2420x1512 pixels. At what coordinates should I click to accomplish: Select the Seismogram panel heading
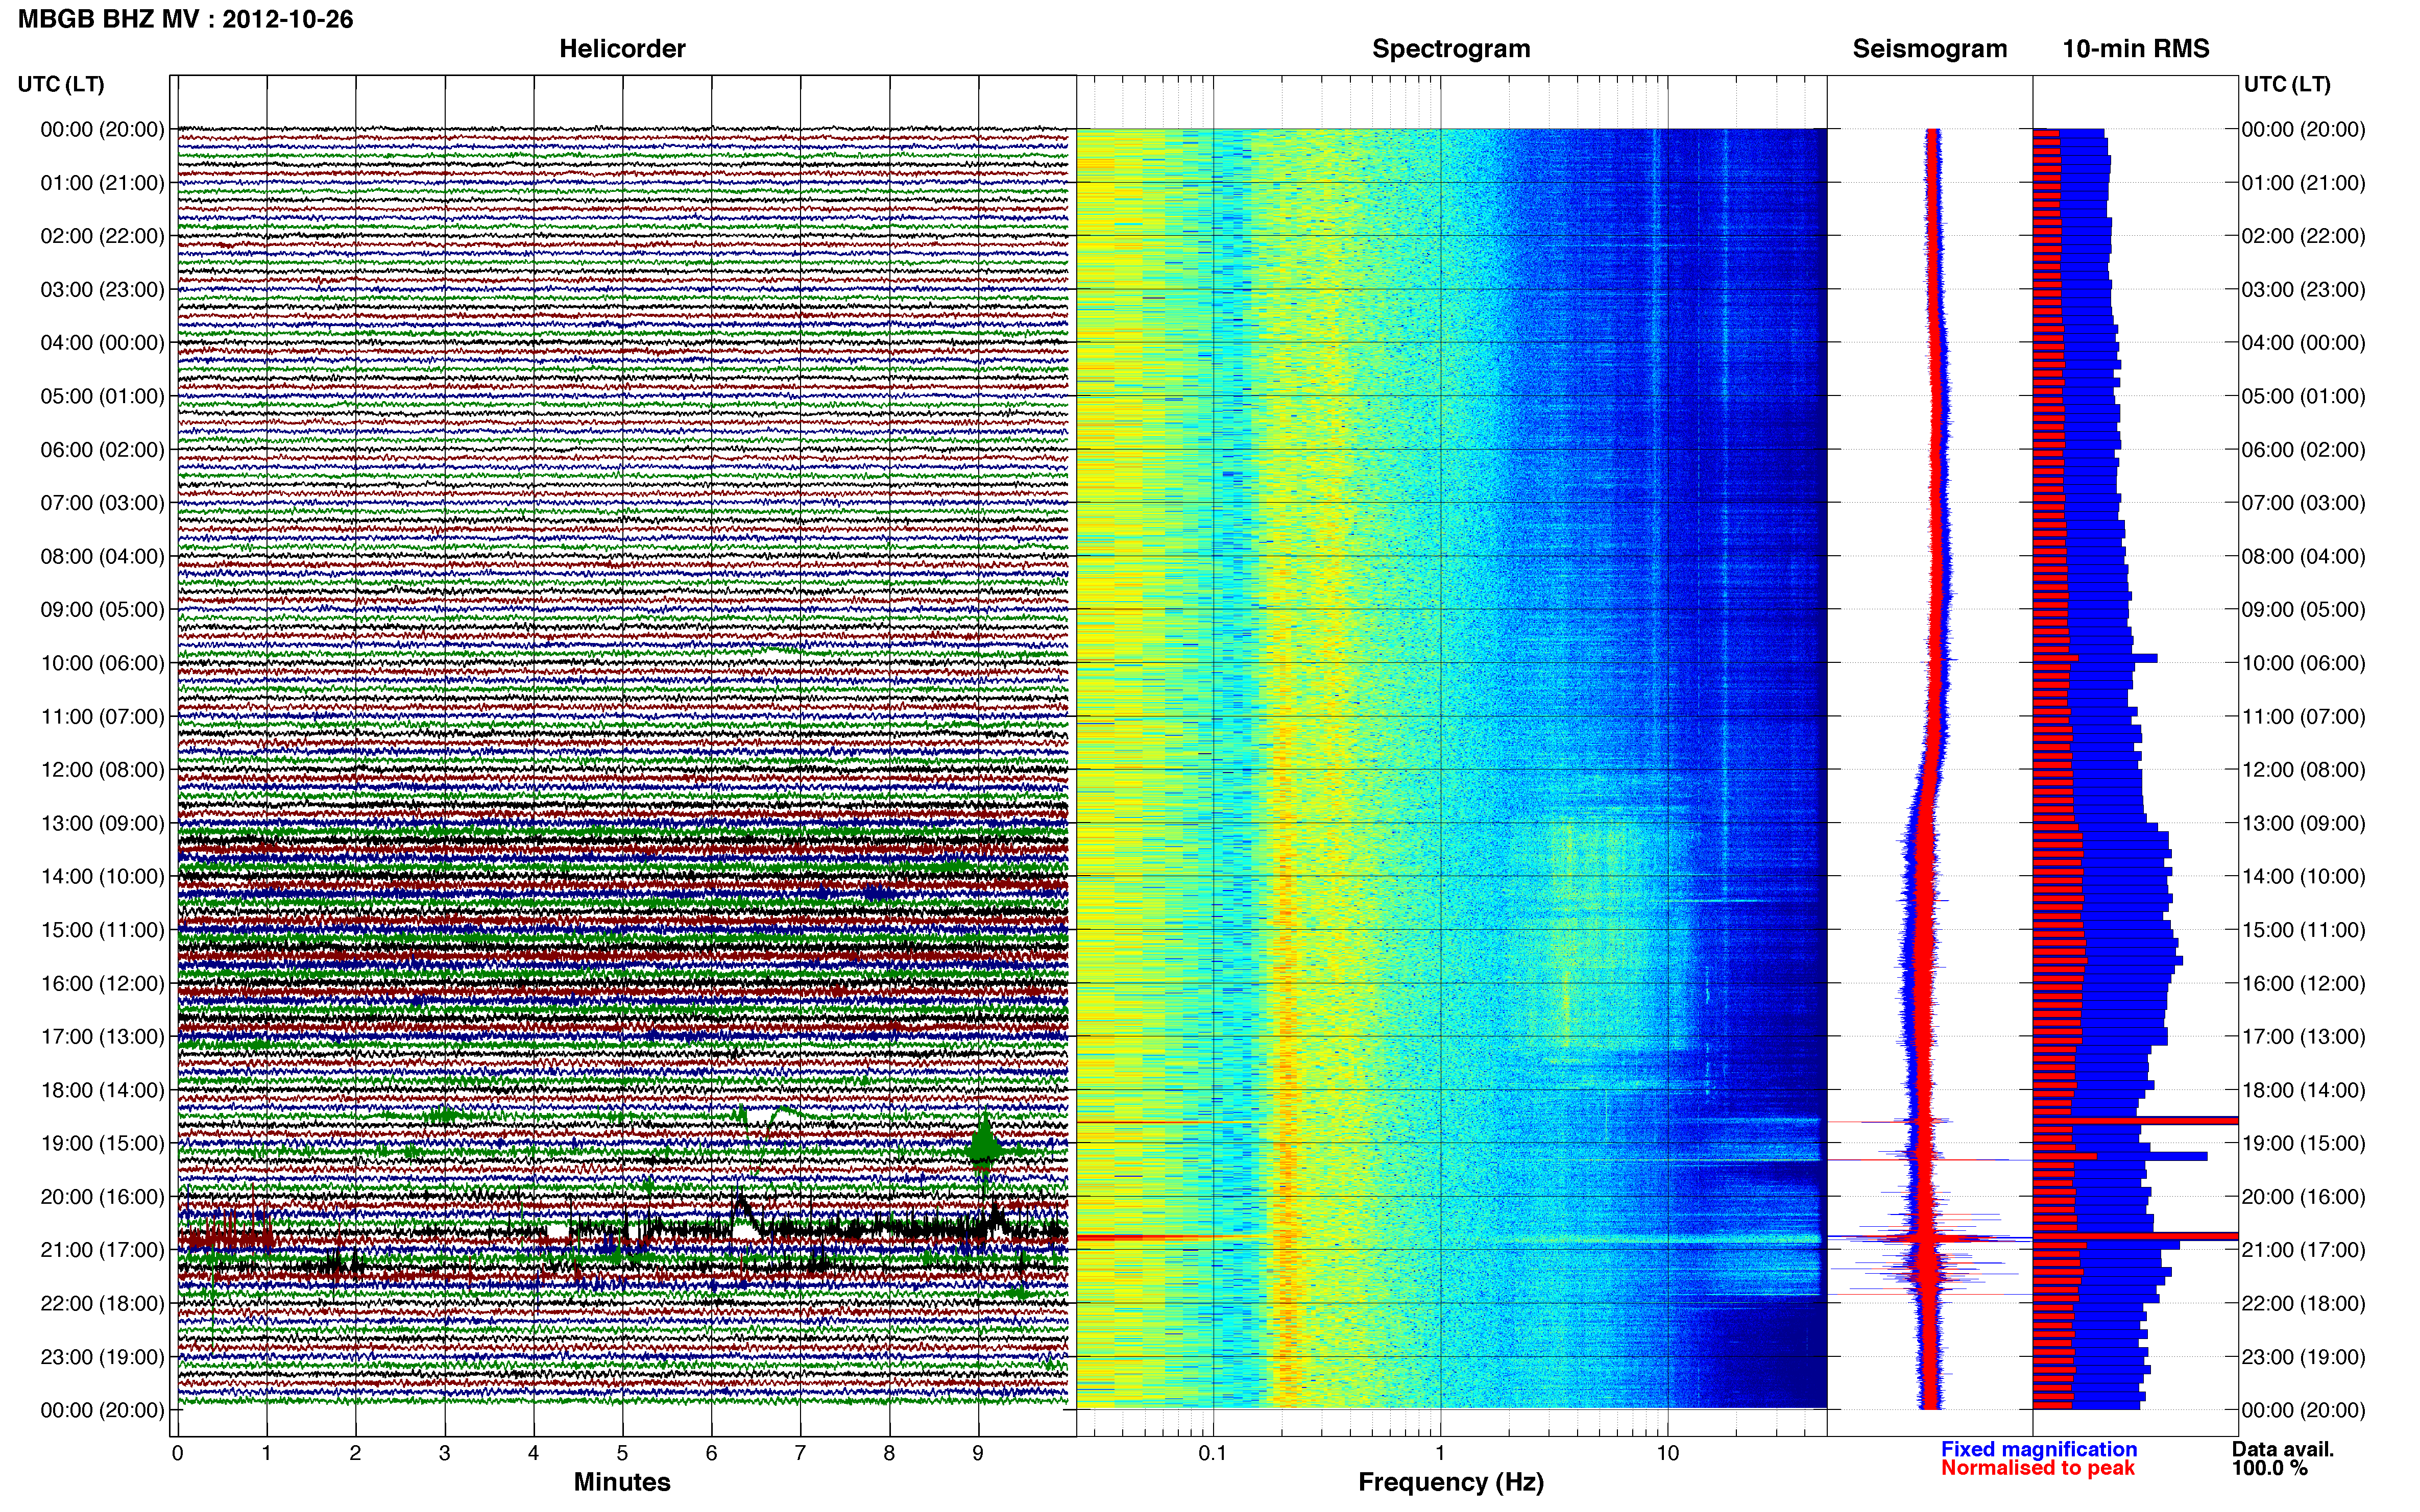point(1930,49)
